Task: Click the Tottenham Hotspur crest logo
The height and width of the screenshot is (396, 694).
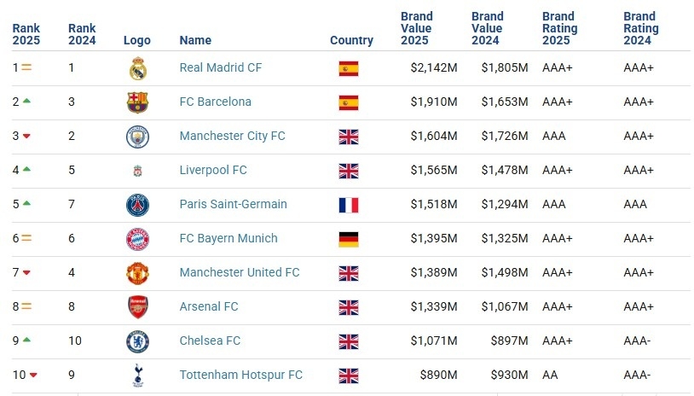Action: click(137, 376)
